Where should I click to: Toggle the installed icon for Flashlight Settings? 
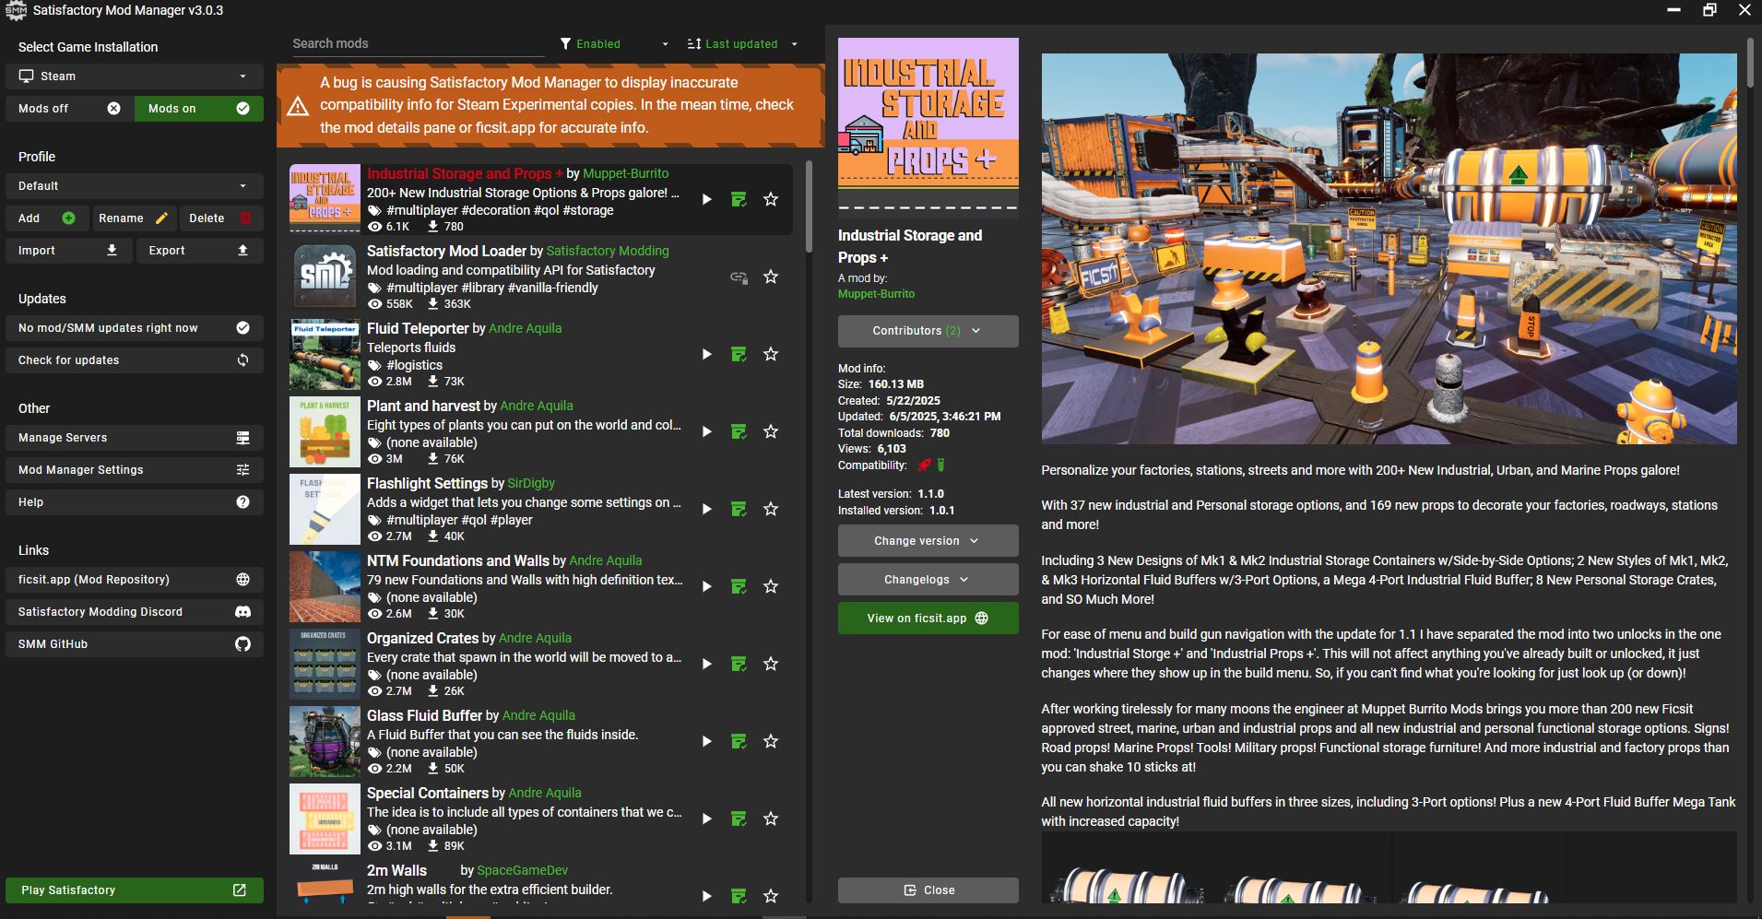click(x=739, y=509)
